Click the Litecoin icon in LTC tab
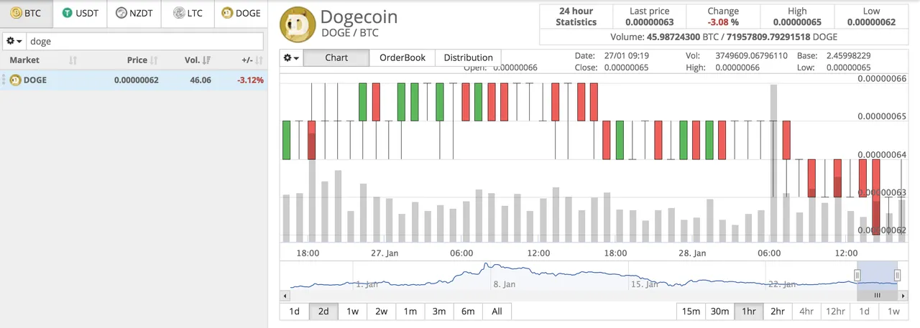 (x=178, y=13)
